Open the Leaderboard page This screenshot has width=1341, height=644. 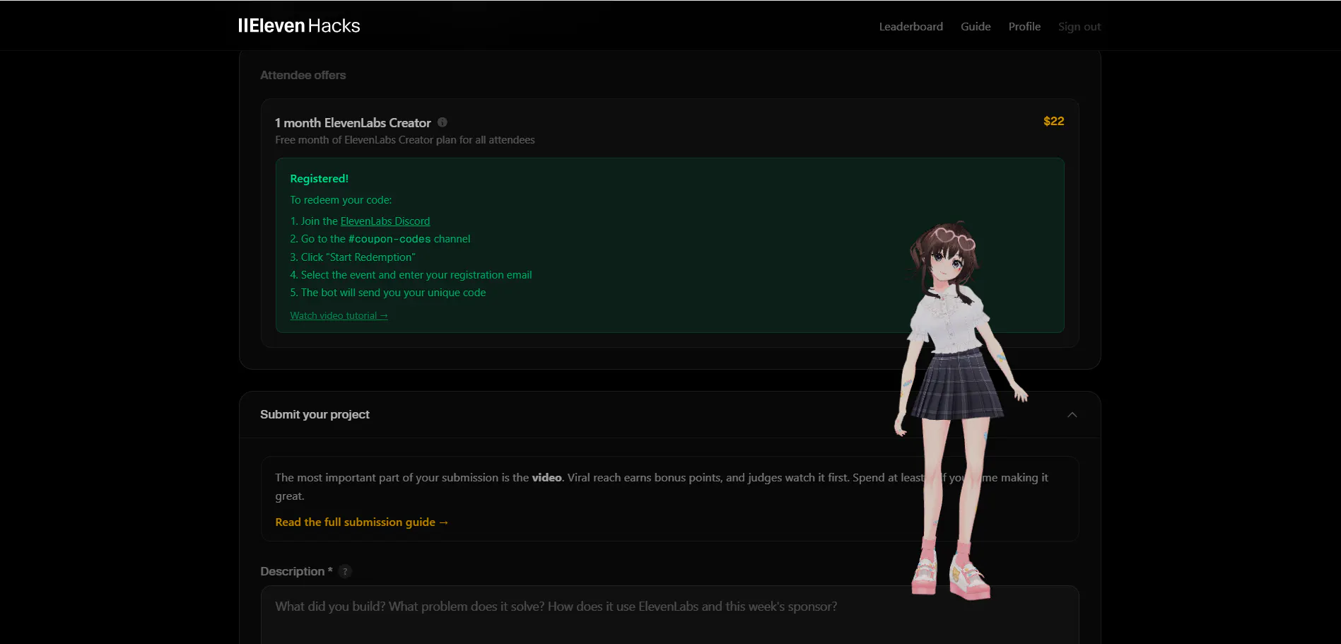tap(910, 27)
